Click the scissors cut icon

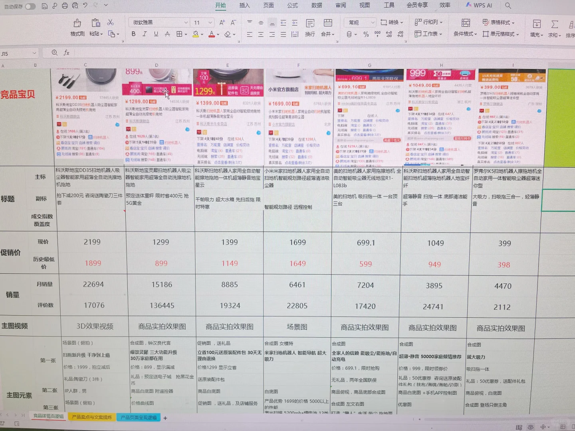(x=111, y=22)
